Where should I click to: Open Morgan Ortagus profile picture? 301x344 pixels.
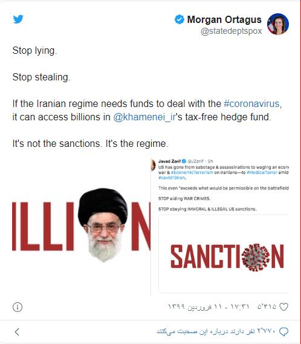point(278,24)
